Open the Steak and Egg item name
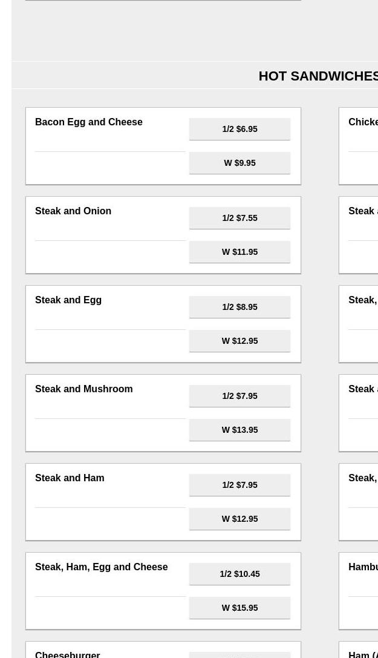 (x=68, y=300)
